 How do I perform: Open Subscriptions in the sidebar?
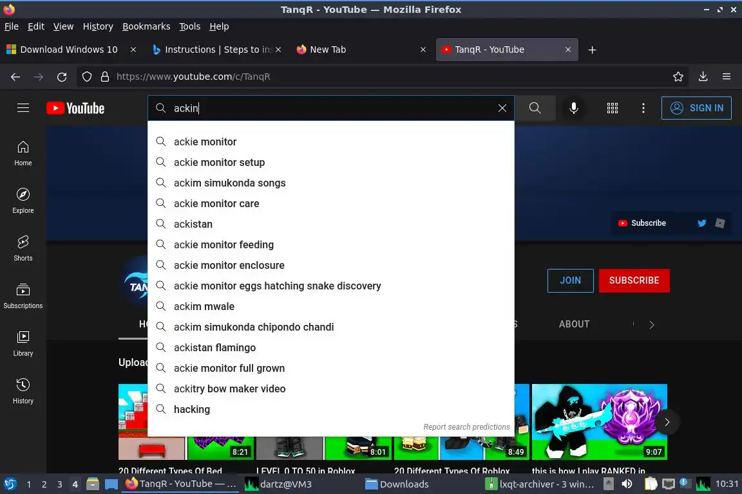[x=23, y=297]
